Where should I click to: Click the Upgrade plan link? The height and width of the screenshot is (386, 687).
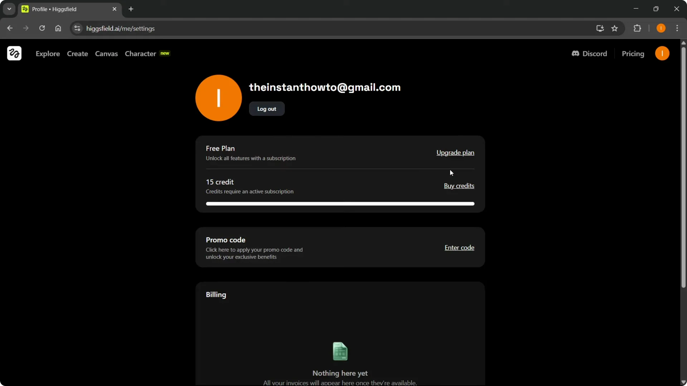click(455, 153)
